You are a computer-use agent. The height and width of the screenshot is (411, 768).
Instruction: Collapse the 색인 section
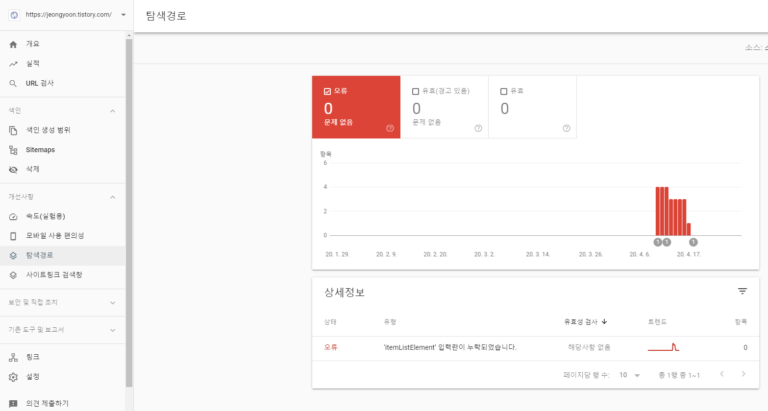(113, 111)
